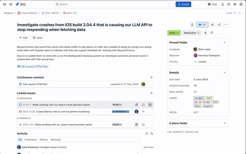Click BGS-5228 highest priority icon
246x154 pixels.
pyautogui.click(x=143, y=111)
